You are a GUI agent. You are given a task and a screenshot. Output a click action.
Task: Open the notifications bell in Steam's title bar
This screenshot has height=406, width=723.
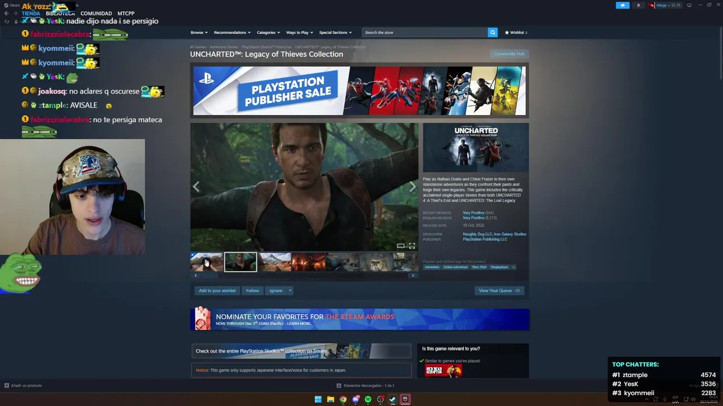[639, 5]
